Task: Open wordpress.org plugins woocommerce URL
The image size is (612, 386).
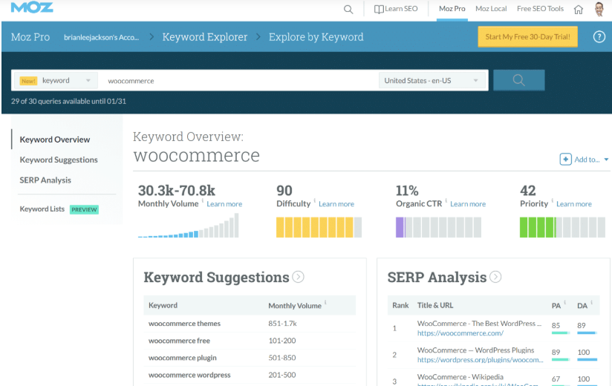Action: pos(480,360)
